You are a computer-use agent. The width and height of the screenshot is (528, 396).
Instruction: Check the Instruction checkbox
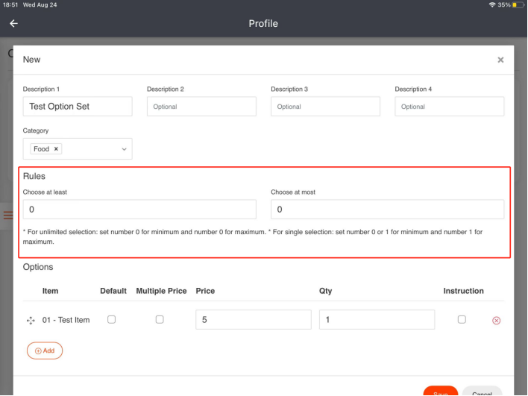click(462, 319)
